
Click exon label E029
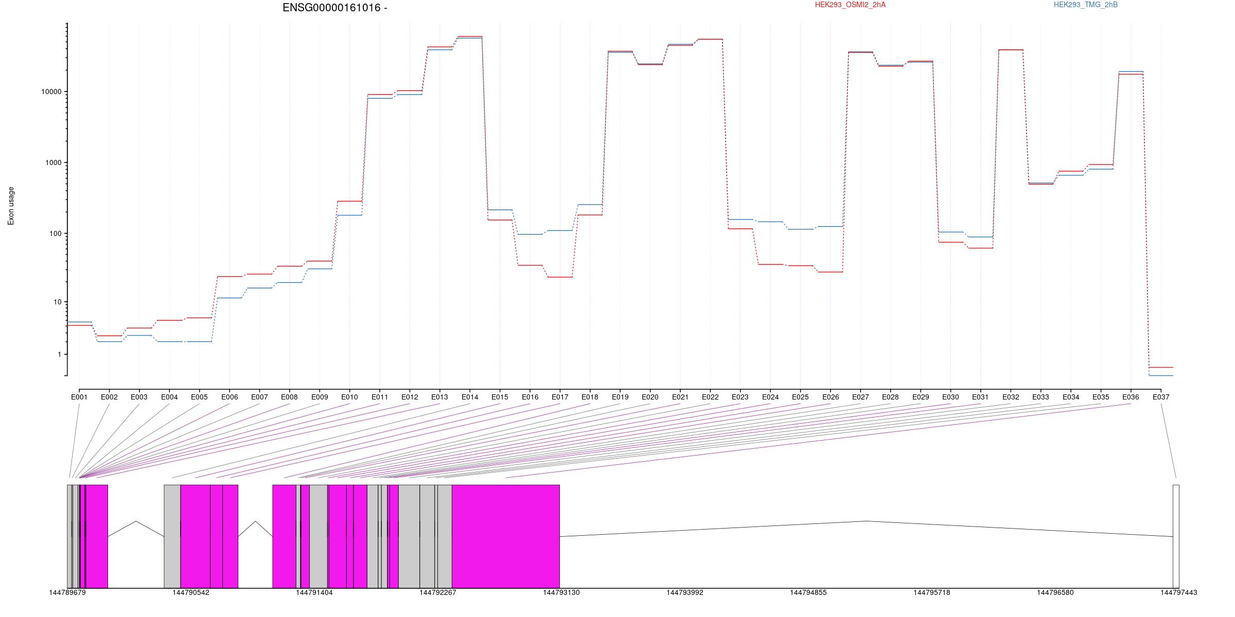[x=921, y=397]
